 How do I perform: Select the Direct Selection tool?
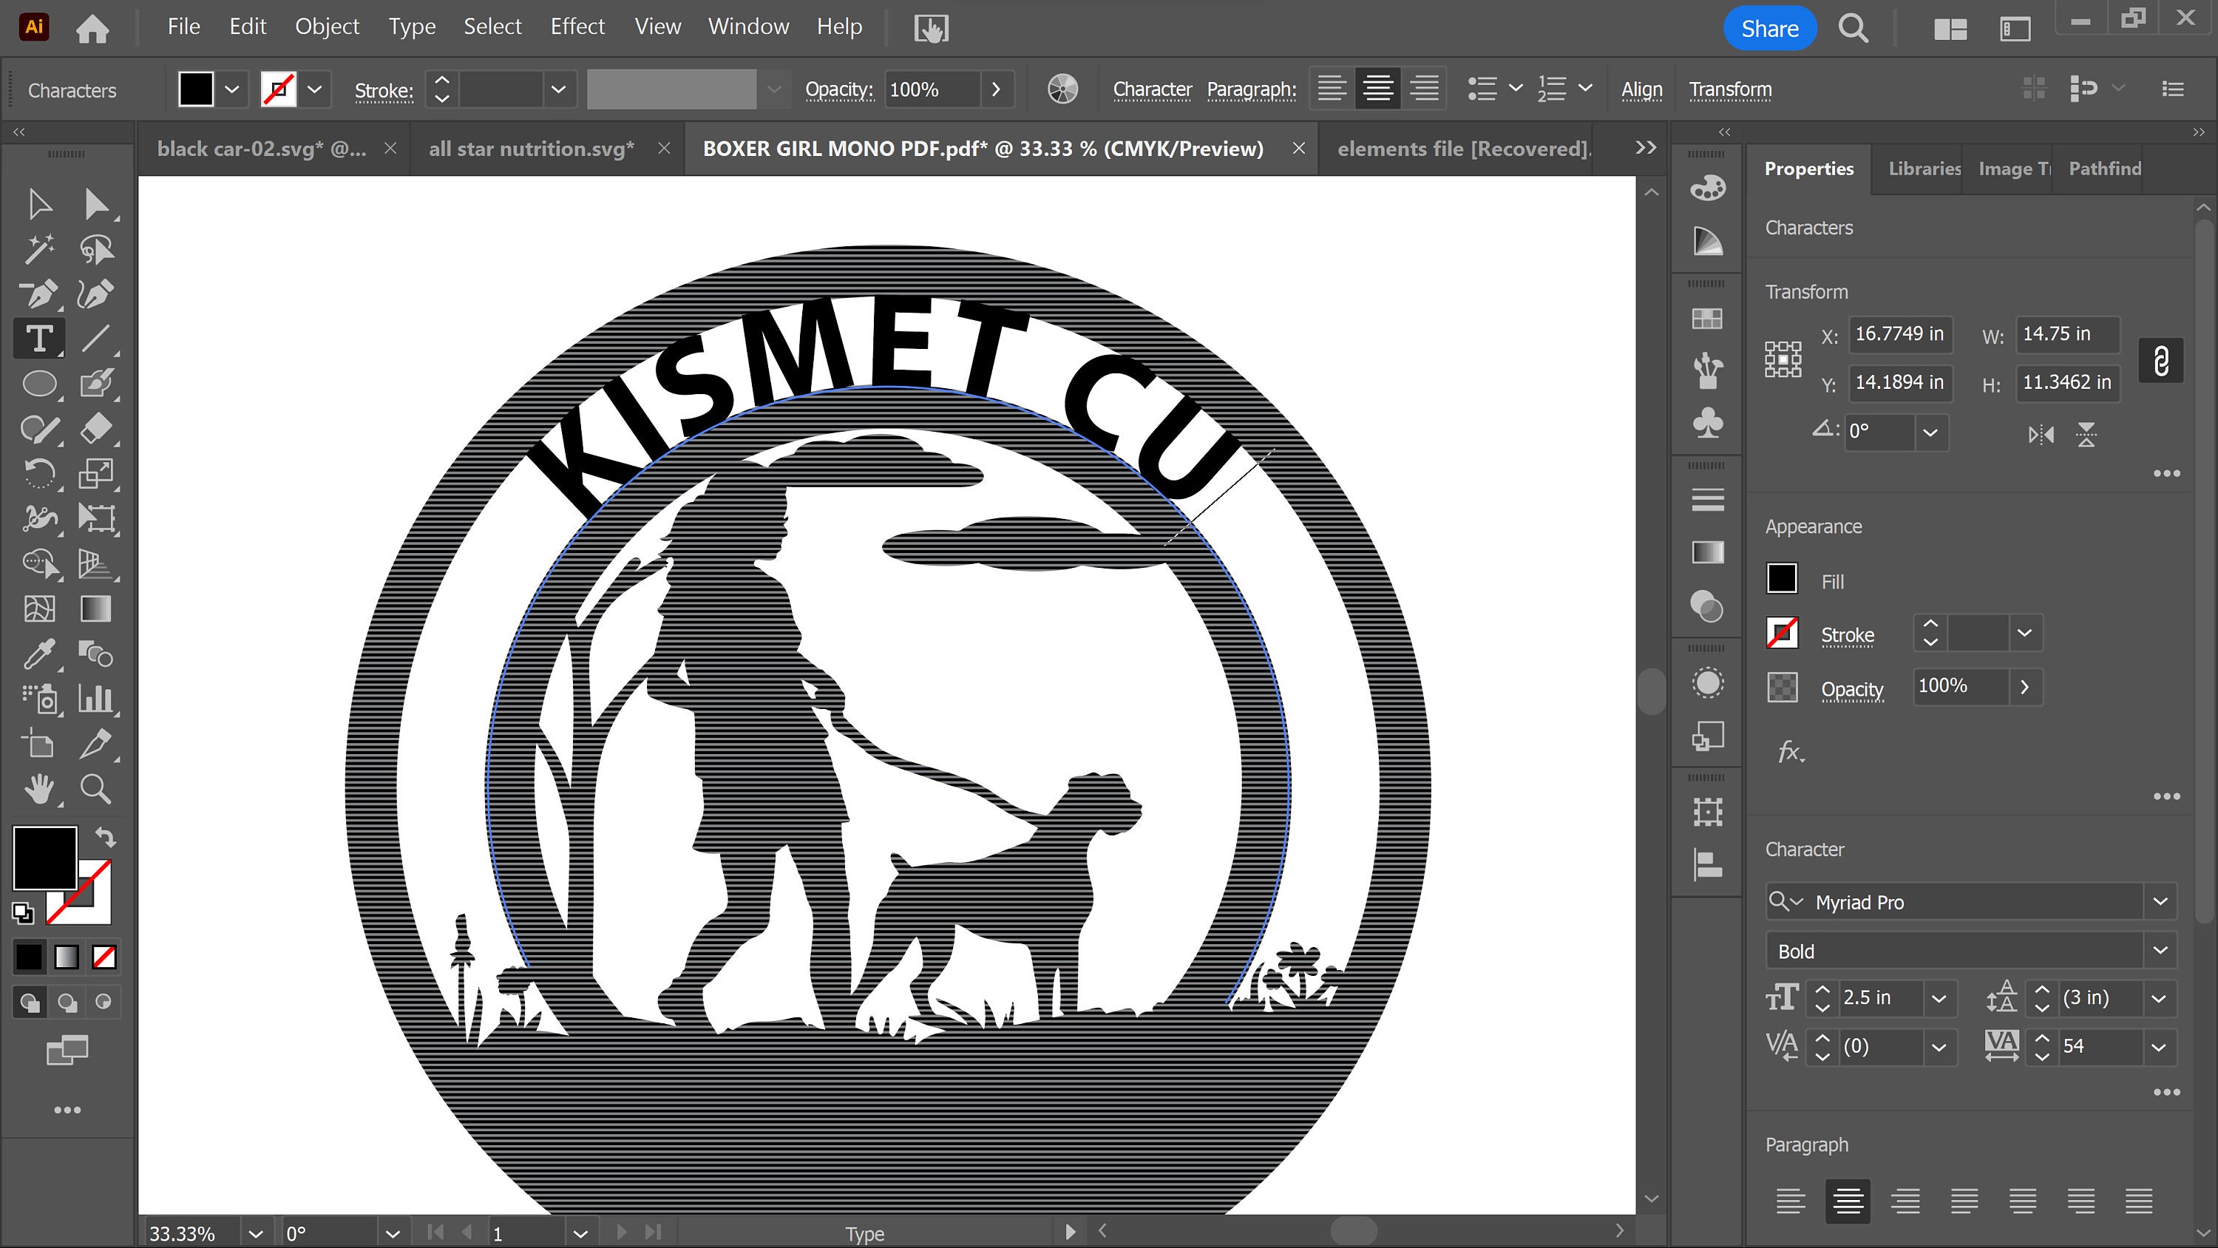point(95,204)
